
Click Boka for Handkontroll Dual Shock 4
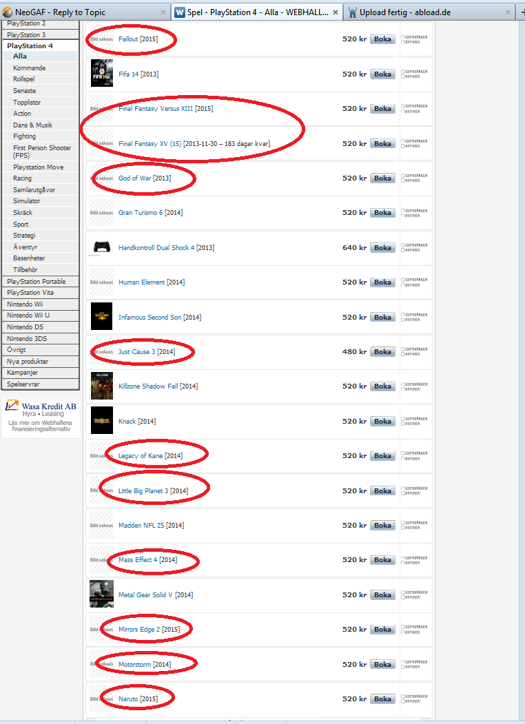click(x=382, y=247)
